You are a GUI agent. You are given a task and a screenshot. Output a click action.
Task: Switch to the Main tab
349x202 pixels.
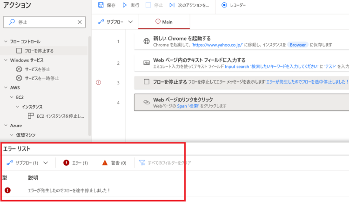click(x=164, y=22)
